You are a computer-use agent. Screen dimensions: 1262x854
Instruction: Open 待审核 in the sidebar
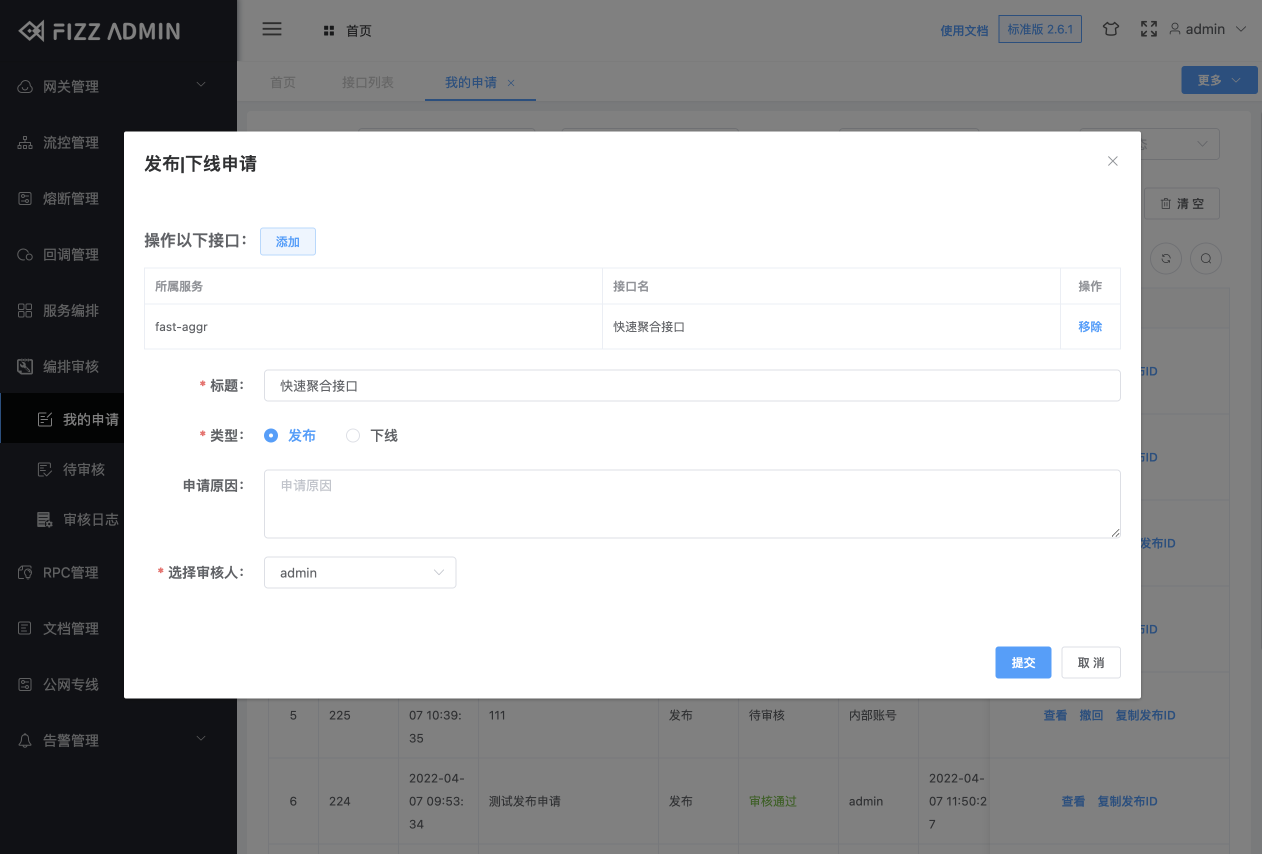[x=83, y=469]
